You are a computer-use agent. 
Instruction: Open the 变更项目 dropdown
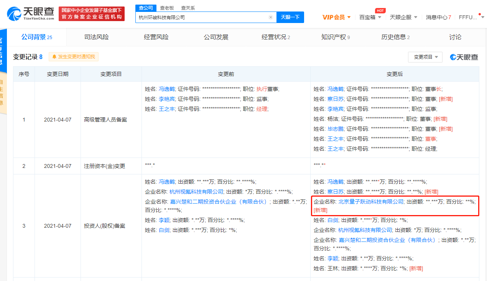tap(425, 57)
